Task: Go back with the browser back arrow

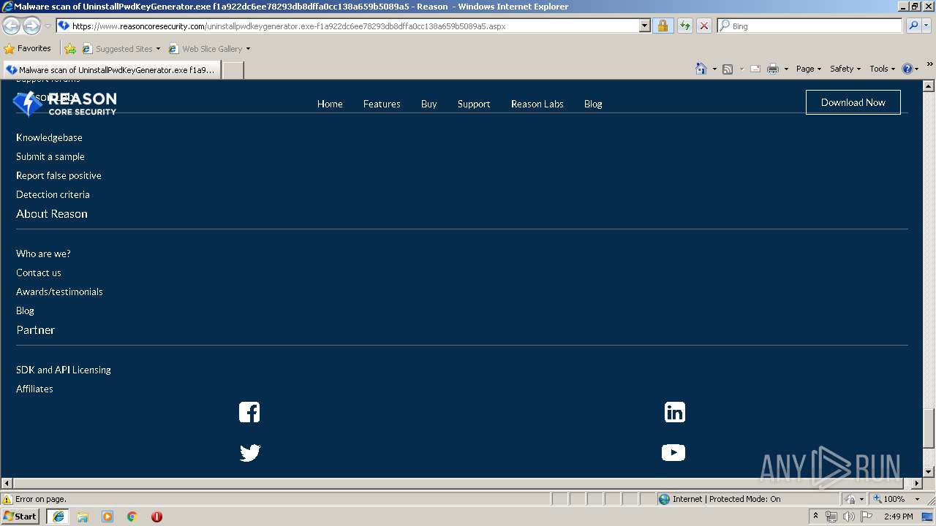Action: point(11,26)
